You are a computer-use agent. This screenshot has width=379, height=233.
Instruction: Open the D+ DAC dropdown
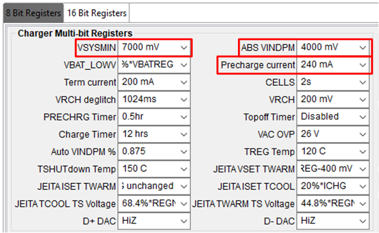point(155,221)
